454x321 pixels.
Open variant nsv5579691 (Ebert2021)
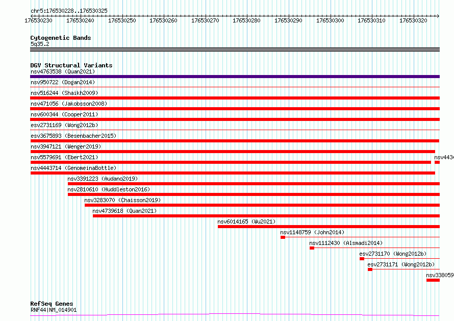(x=64, y=157)
